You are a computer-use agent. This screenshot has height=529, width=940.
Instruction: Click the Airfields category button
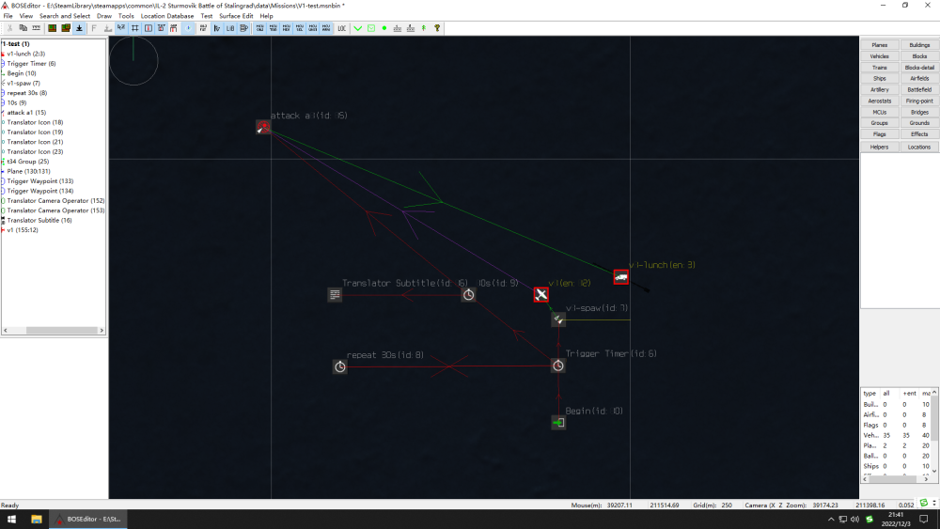click(x=919, y=79)
